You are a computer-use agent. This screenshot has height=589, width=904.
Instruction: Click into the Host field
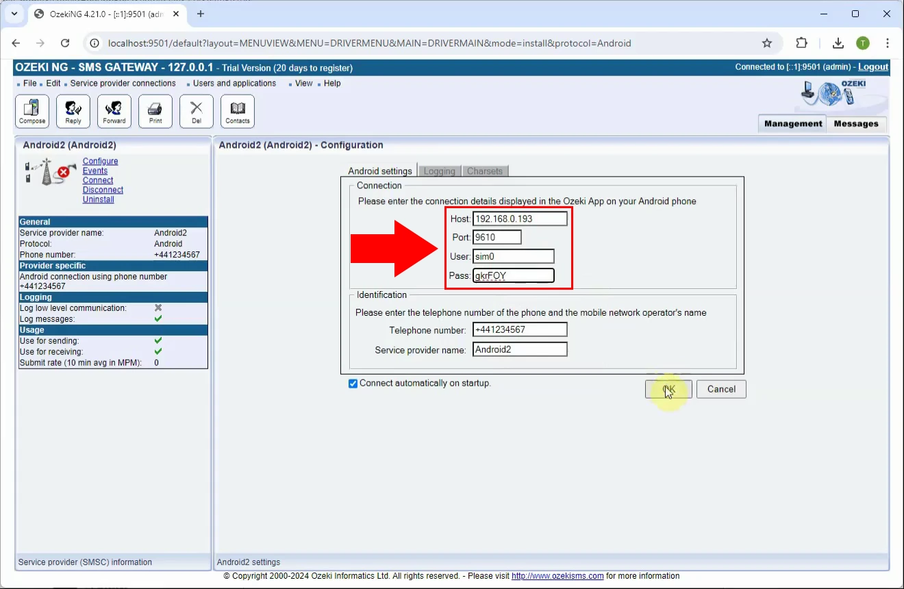(520, 218)
